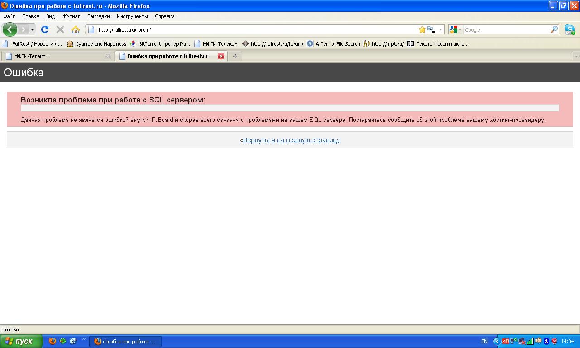Click the Bluetooth icon in the system tray

click(546, 341)
